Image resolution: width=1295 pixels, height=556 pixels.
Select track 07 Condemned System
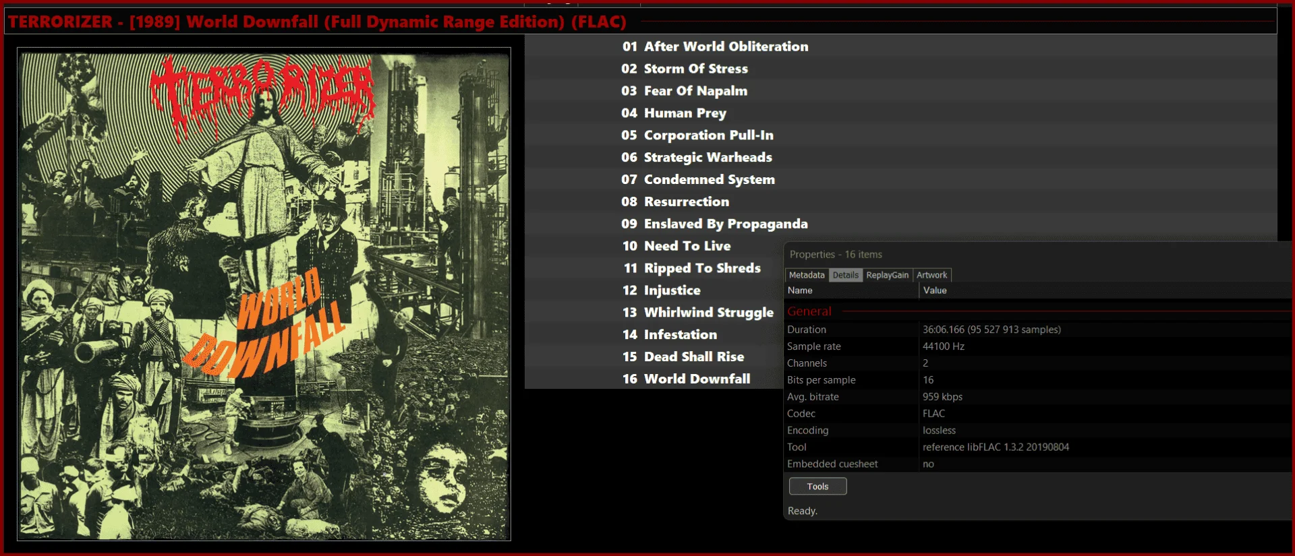[x=900, y=180]
